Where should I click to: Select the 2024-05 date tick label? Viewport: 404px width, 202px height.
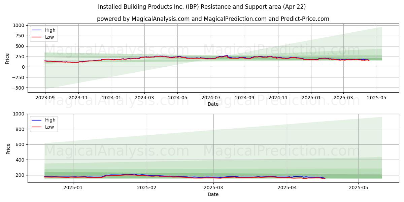click(178, 98)
